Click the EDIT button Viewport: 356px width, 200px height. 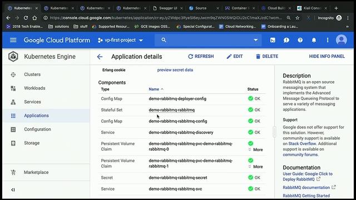[235, 57]
